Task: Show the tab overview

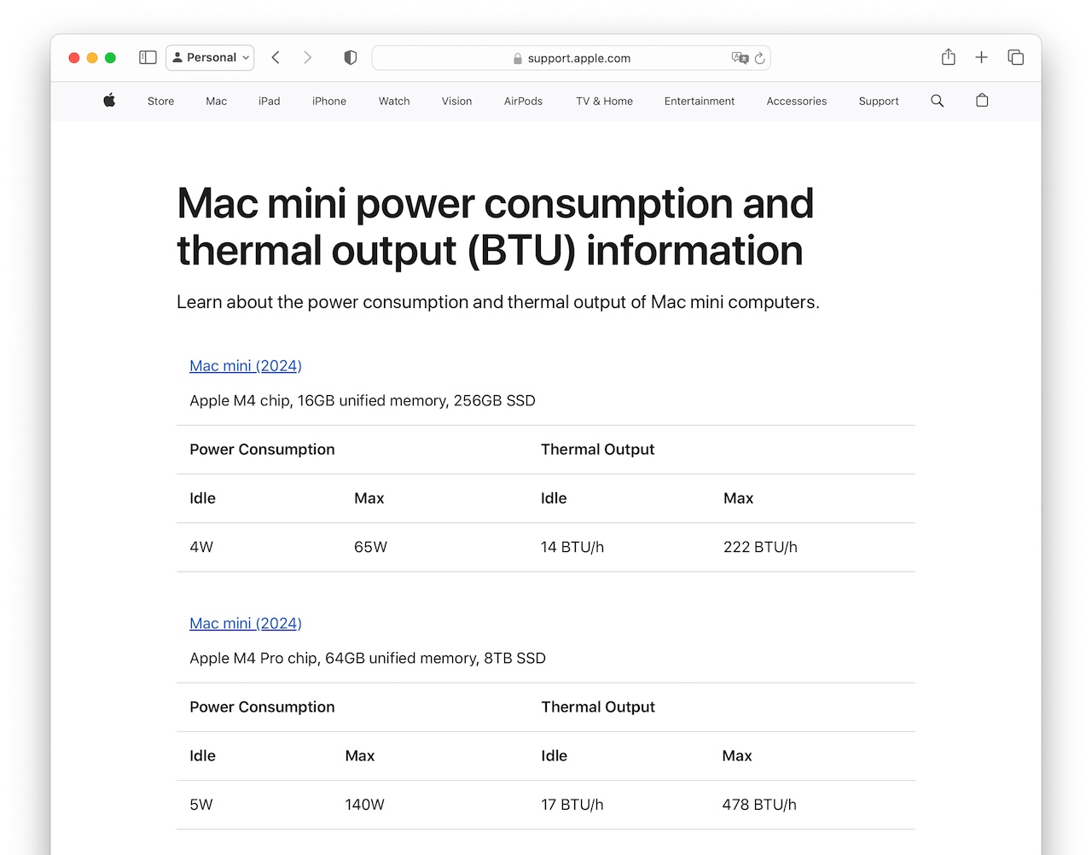Action: 1016,57
